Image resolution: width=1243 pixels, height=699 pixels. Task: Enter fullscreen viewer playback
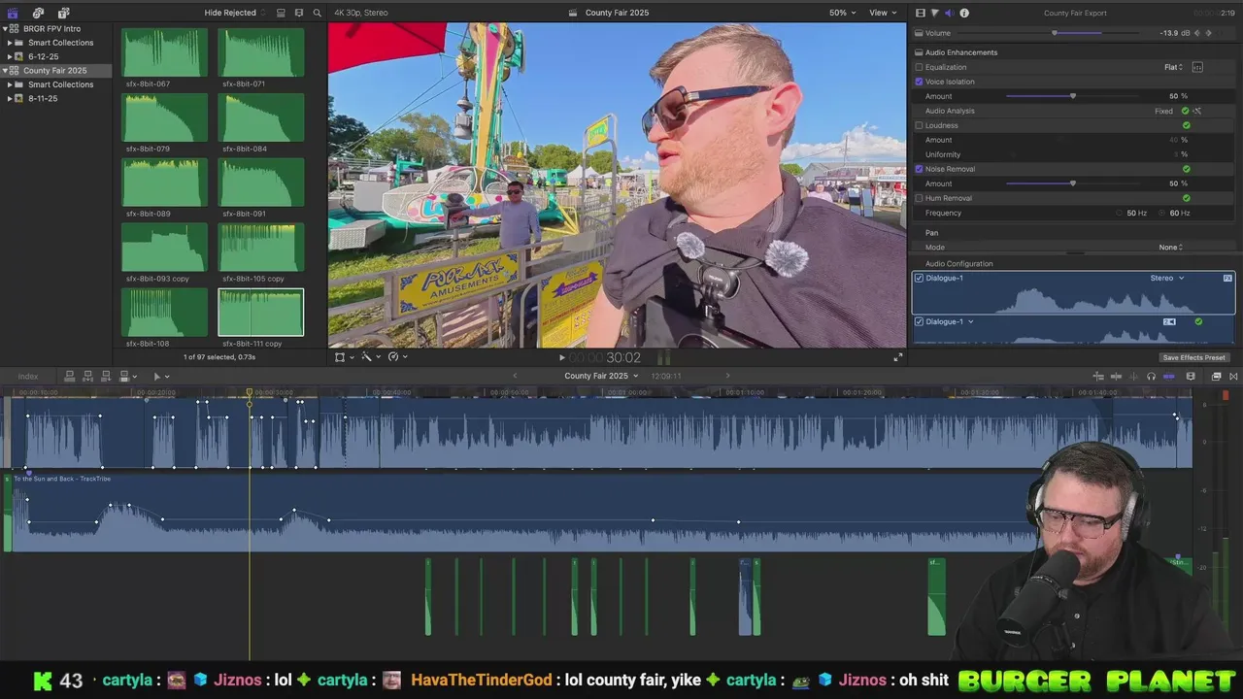coord(898,357)
